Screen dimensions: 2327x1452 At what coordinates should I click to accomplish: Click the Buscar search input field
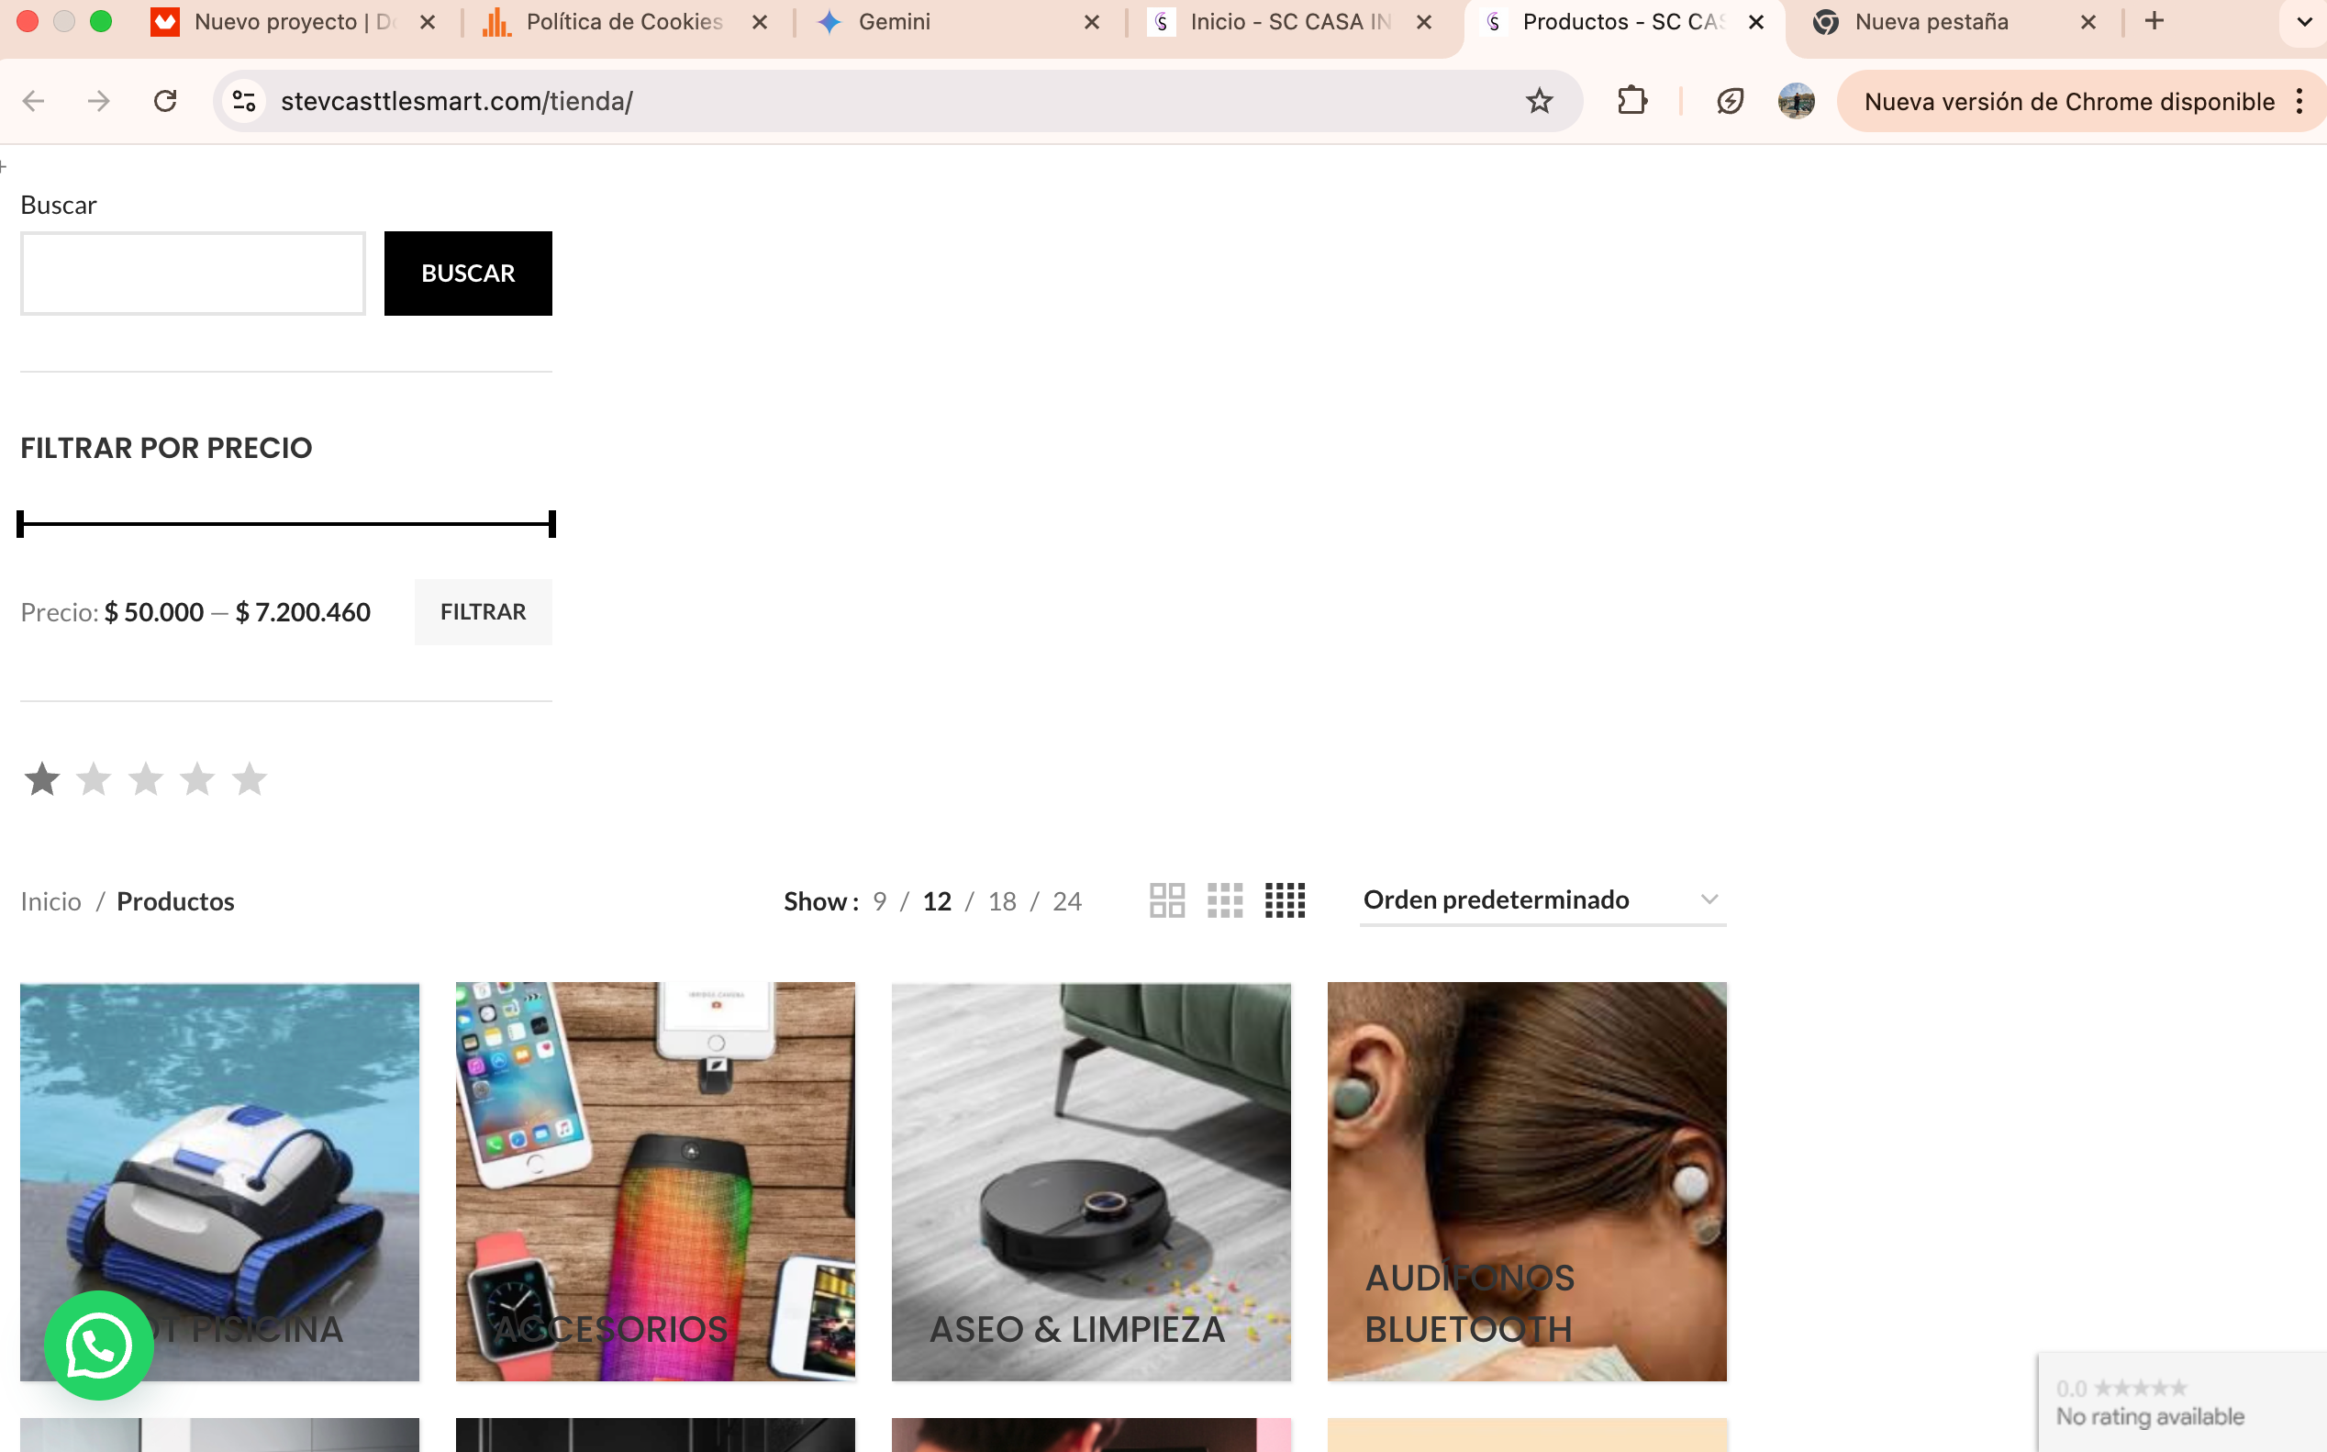point(193,274)
